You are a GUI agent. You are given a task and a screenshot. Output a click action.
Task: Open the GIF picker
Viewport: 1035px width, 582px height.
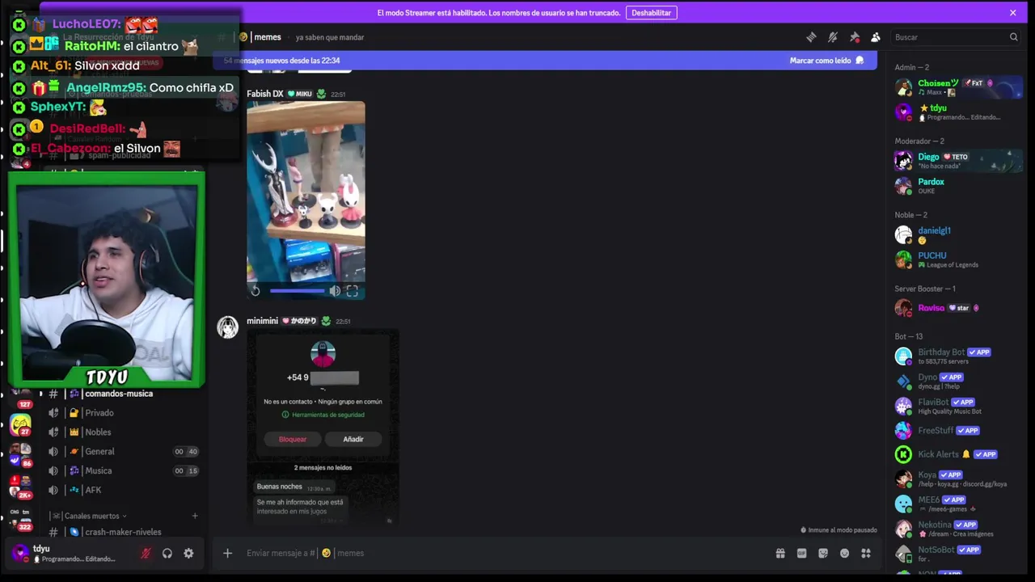[801, 553]
